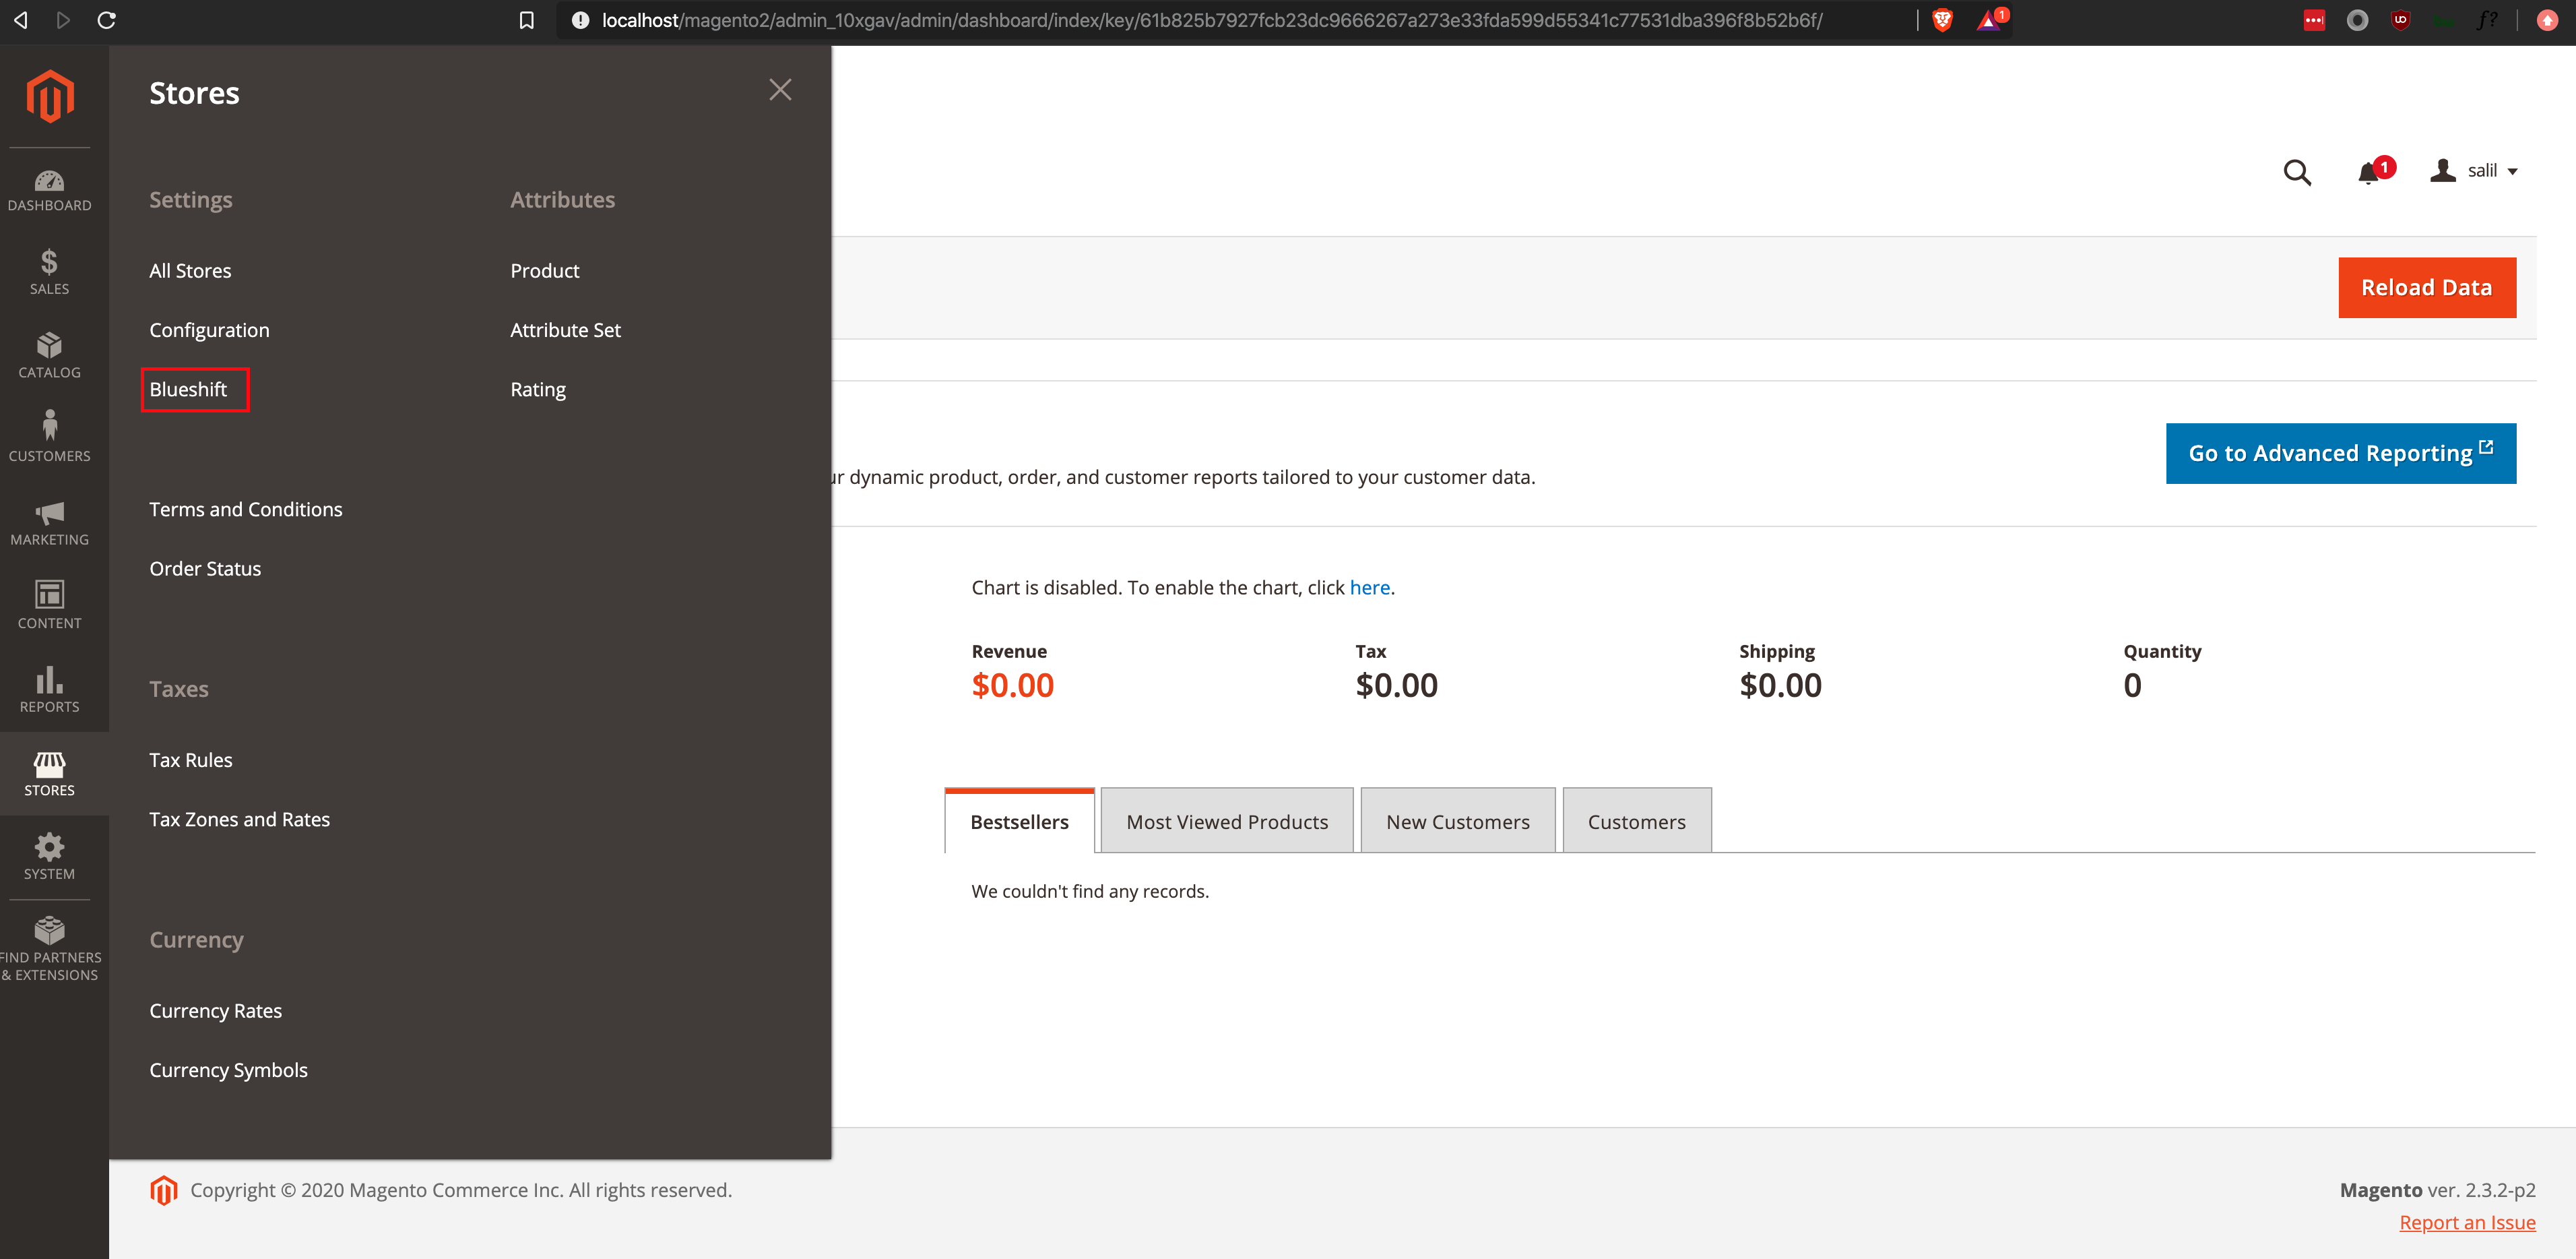Image resolution: width=2576 pixels, height=1259 pixels.
Task: Open the gray circle extension icon
Action: click(x=2357, y=20)
